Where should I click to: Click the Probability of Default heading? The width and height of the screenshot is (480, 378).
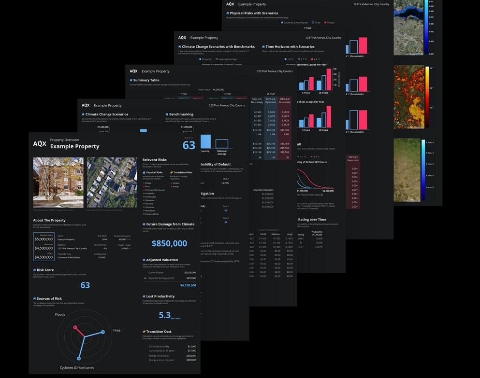(x=216, y=164)
